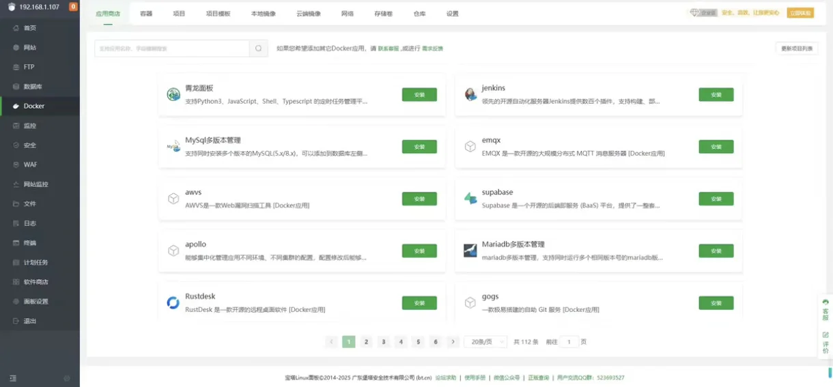This screenshot has width=833, height=387.
Task: Click the 青龙面板 app icon
Action: [x=173, y=94]
